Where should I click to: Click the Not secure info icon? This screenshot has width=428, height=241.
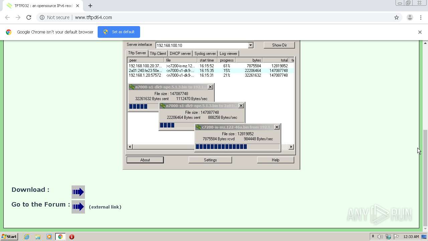point(42,17)
